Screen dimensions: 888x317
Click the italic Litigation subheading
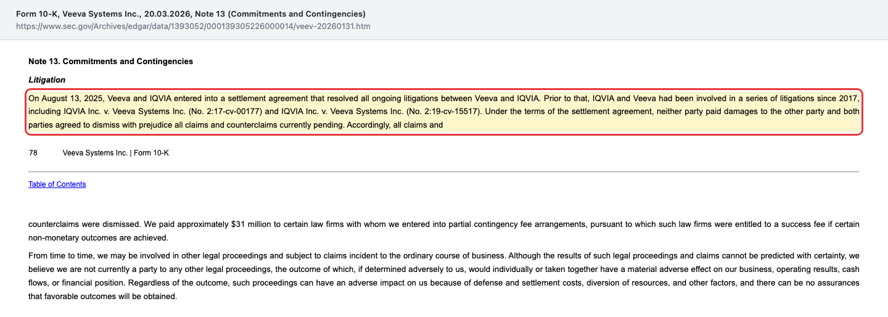pos(47,80)
